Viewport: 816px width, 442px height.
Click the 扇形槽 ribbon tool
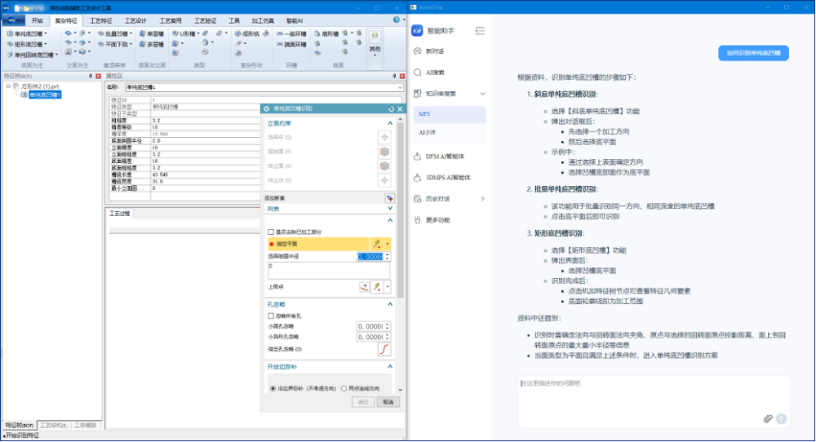pos(326,33)
